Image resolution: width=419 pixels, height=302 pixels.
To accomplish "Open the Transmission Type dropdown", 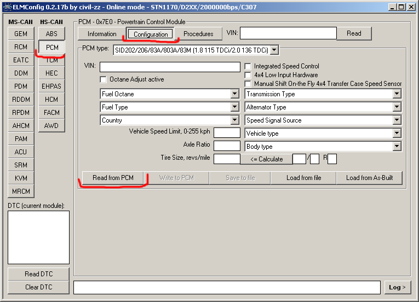I will tap(397, 94).
